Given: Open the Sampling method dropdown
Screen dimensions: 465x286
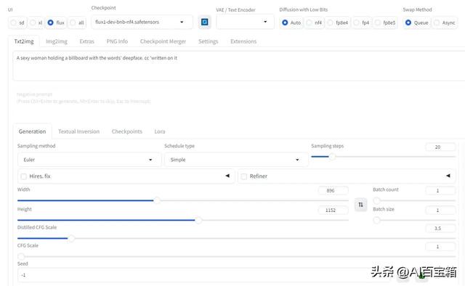Looking at the screenshot, I should 89,160.
